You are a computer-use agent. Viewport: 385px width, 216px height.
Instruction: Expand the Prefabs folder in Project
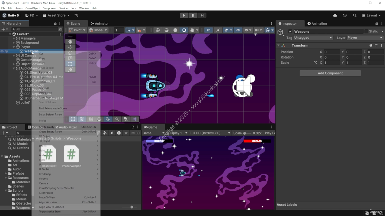[x=6, y=173]
